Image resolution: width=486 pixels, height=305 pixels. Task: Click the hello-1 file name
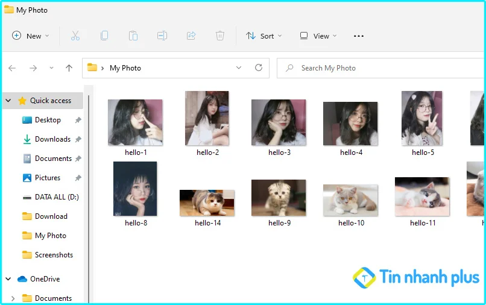coord(136,152)
